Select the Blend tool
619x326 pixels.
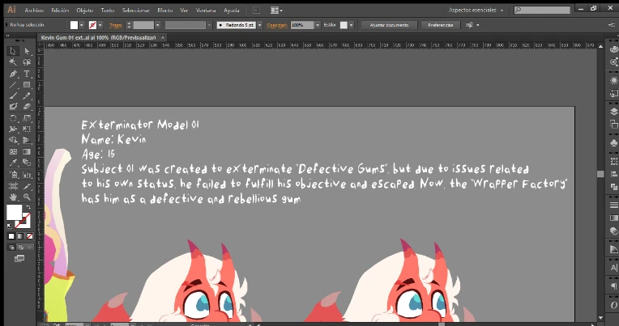tap(27, 163)
